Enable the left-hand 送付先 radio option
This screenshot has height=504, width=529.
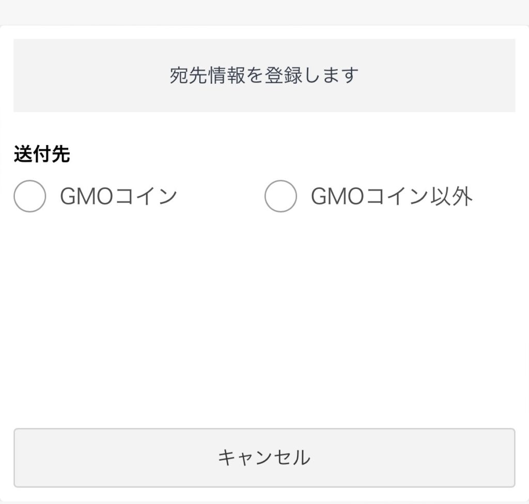pyautogui.click(x=30, y=196)
